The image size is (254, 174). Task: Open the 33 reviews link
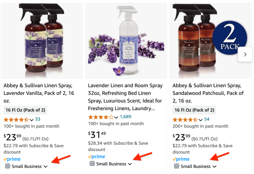pyautogui.click(x=38, y=119)
